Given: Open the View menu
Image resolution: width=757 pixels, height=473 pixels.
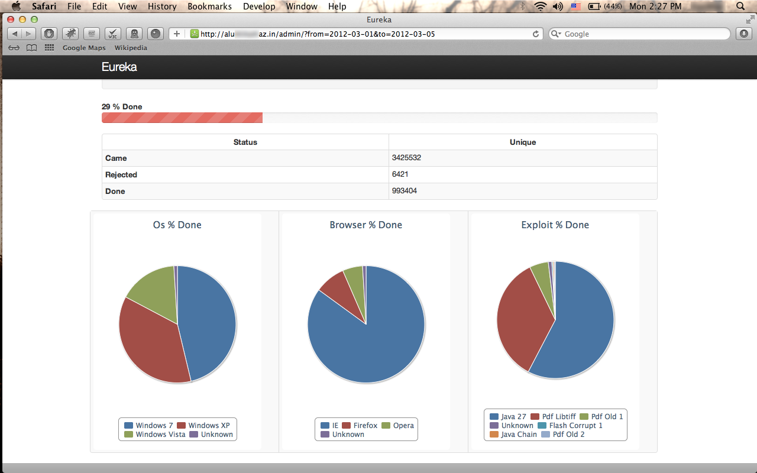Looking at the screenshot, I should click(x=128, y=7).
